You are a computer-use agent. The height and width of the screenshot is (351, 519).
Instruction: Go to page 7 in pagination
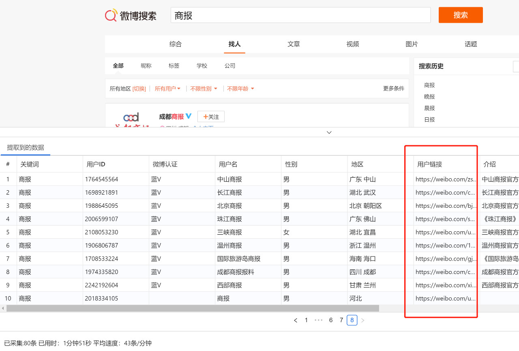tap(341, 320)
